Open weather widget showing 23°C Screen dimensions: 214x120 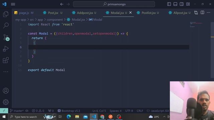coord(154,117)
